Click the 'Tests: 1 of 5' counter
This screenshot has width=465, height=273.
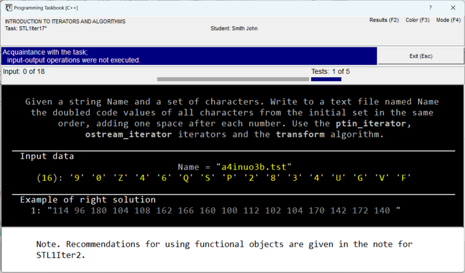click(x=330, y=72)
